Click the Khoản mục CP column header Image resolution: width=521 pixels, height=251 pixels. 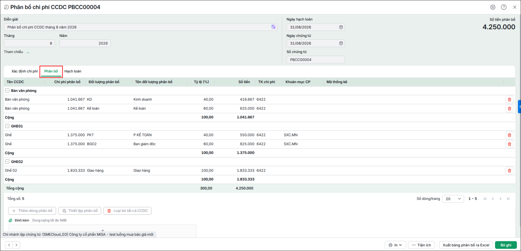298,82
